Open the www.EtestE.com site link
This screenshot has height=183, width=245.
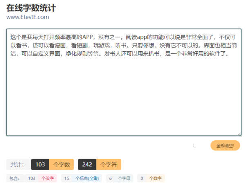click(28, 17)
